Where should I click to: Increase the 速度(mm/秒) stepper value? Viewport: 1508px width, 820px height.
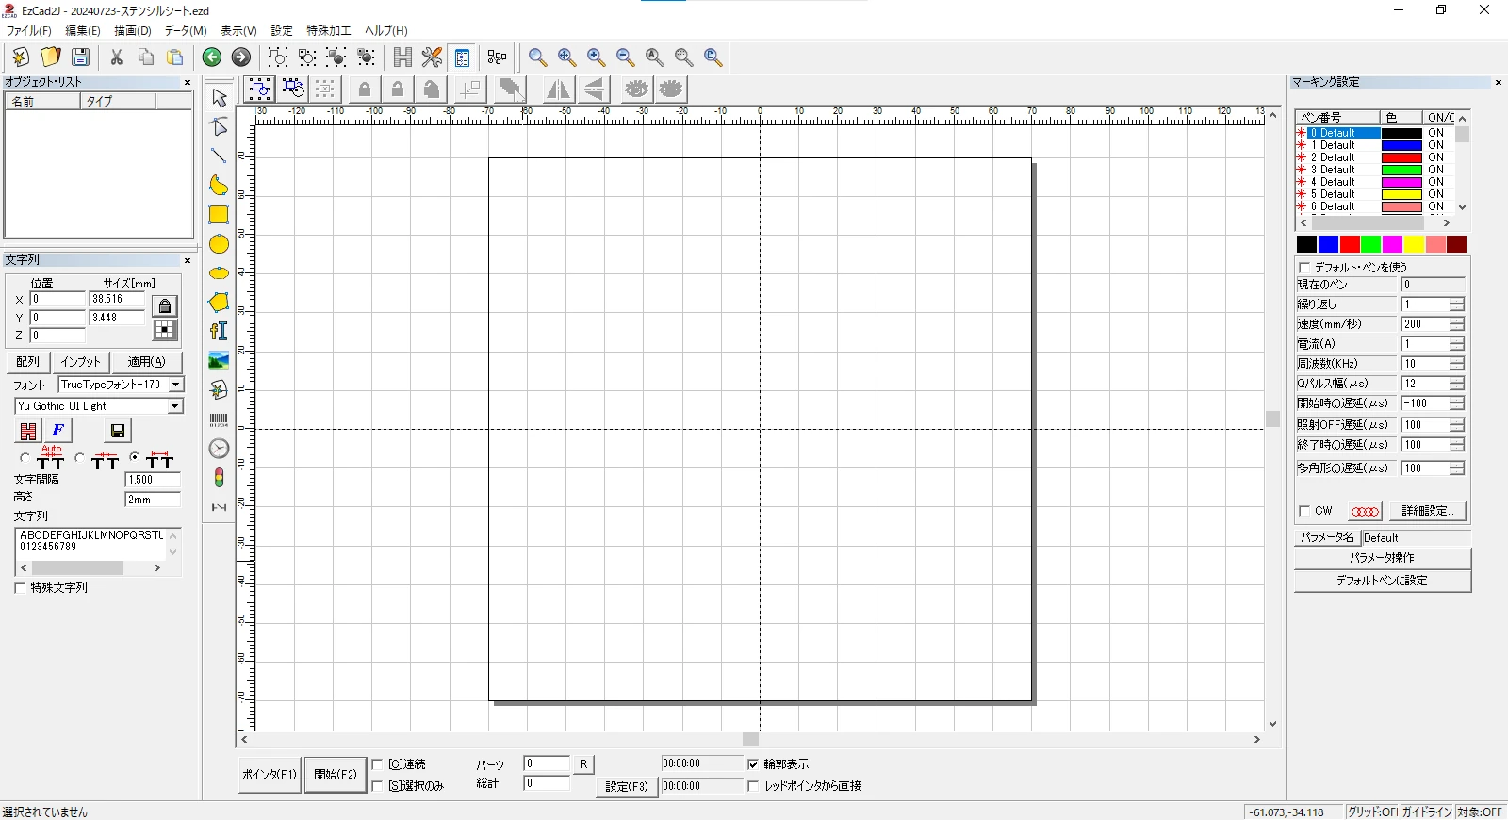pos(1457,320)
